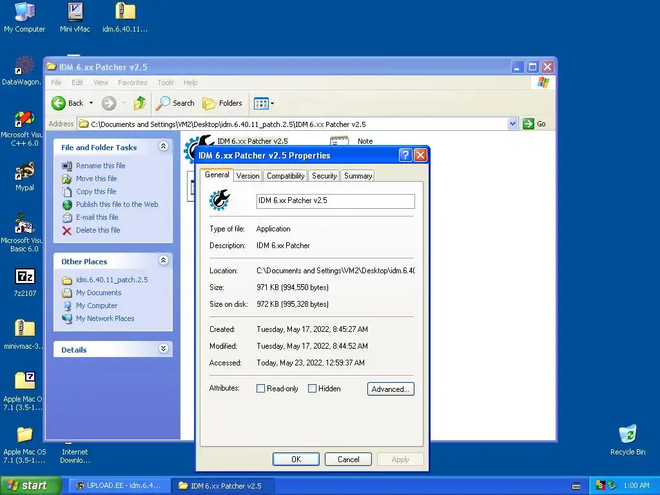The height and width of the screenshot is (495, 660).
Task: Go Up one folder level
Action: [140, 103]
